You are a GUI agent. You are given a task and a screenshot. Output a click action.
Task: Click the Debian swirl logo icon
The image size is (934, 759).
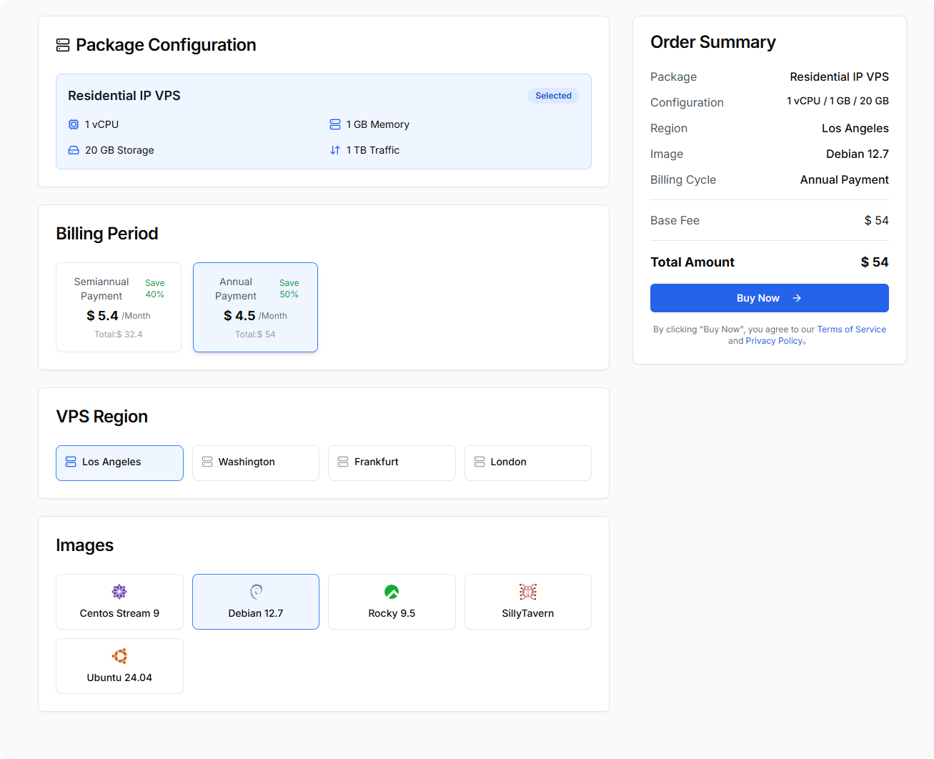256,592
